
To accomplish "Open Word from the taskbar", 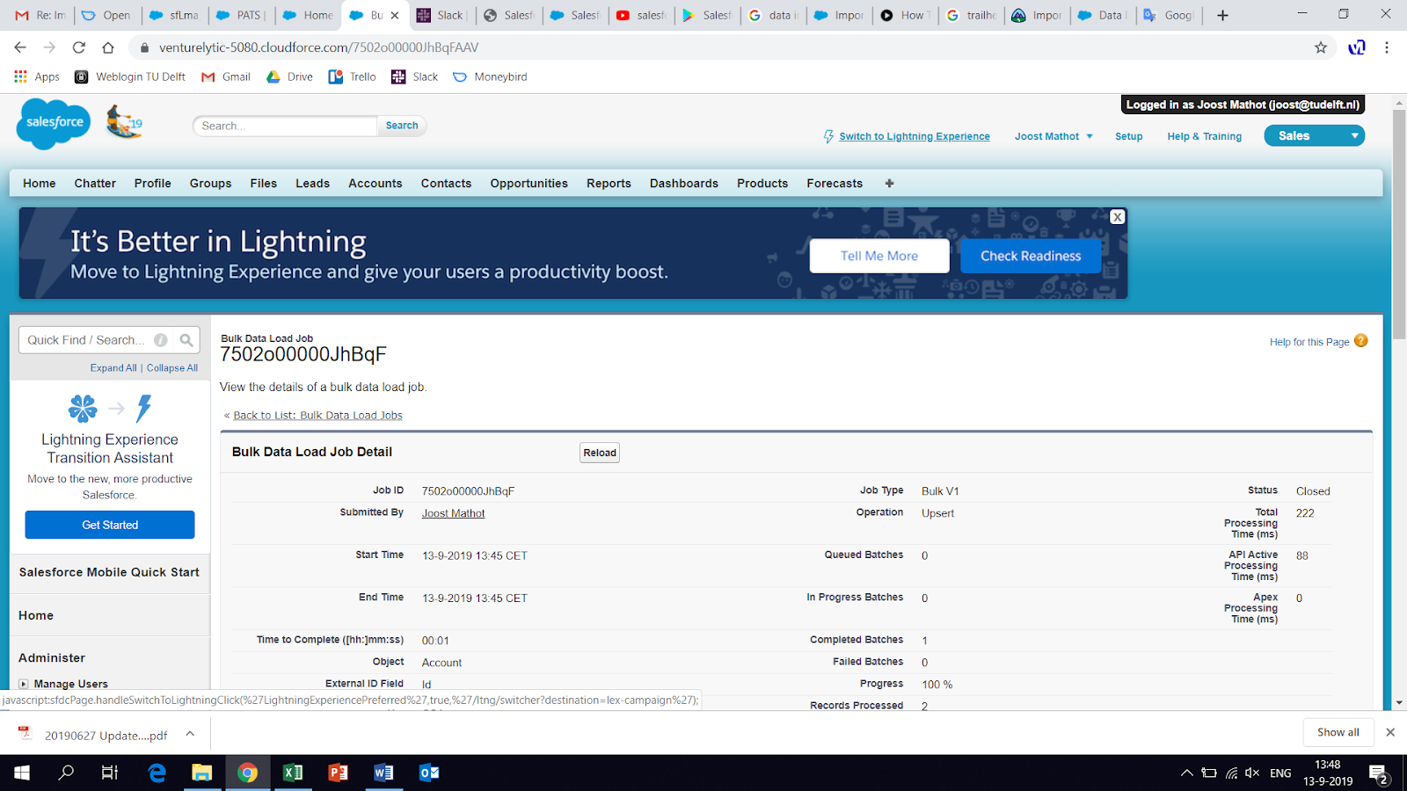I will (383, 773).
